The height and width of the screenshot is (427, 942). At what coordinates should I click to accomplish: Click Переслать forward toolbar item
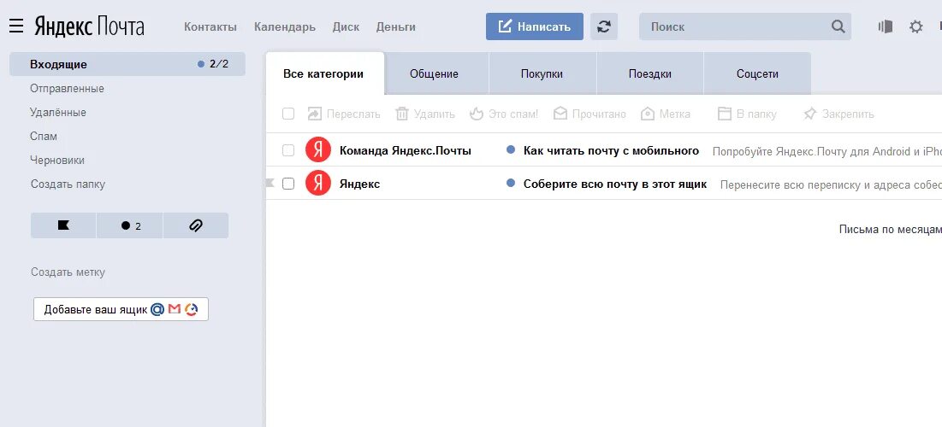344,114
